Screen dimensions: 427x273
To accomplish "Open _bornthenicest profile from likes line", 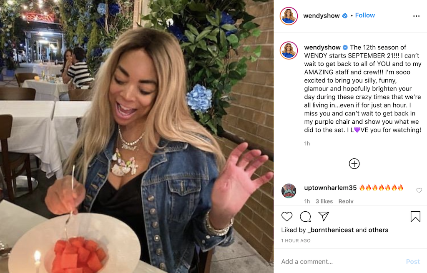I will [x=331, y=230].
